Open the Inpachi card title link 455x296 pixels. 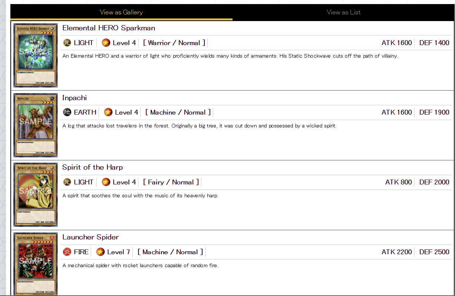coord(74,98)
